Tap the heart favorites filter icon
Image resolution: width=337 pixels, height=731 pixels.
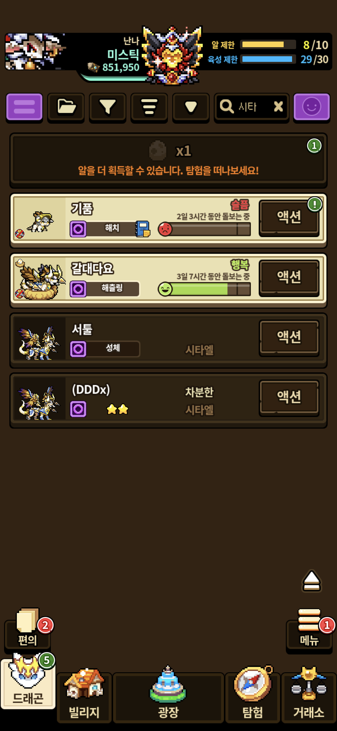pyautogui.click(x=191, y=107)
